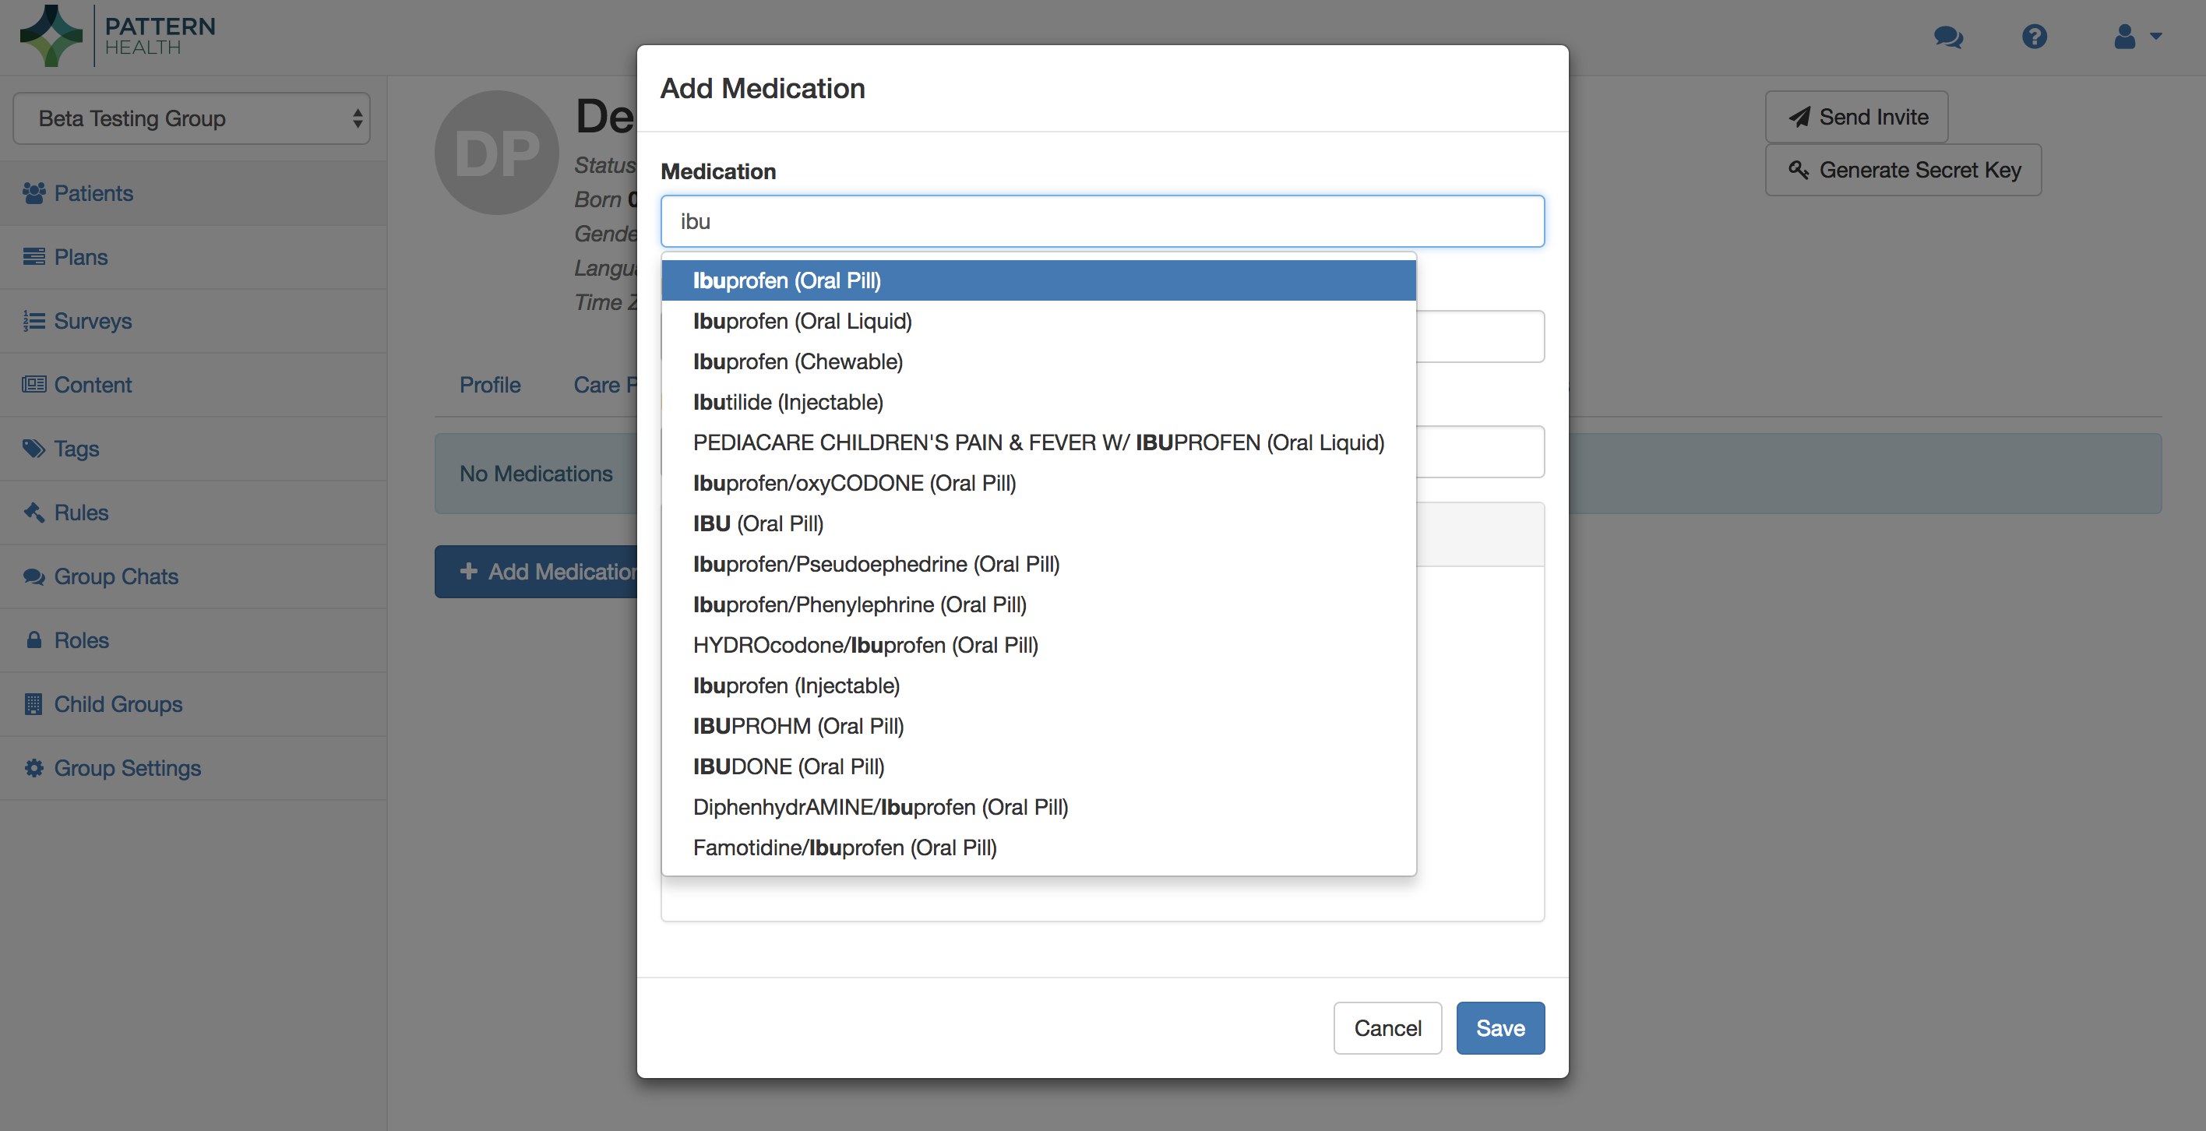Image resolution: width=2206 pixels, height=1131 pixels.
Task: Click into the Medication search field
Action: click(x=1102, y=222)
